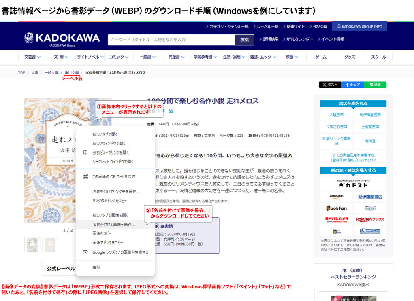Choose 新しいタブで画像を開く menu item
414x301 pixels.
(115, 215)
